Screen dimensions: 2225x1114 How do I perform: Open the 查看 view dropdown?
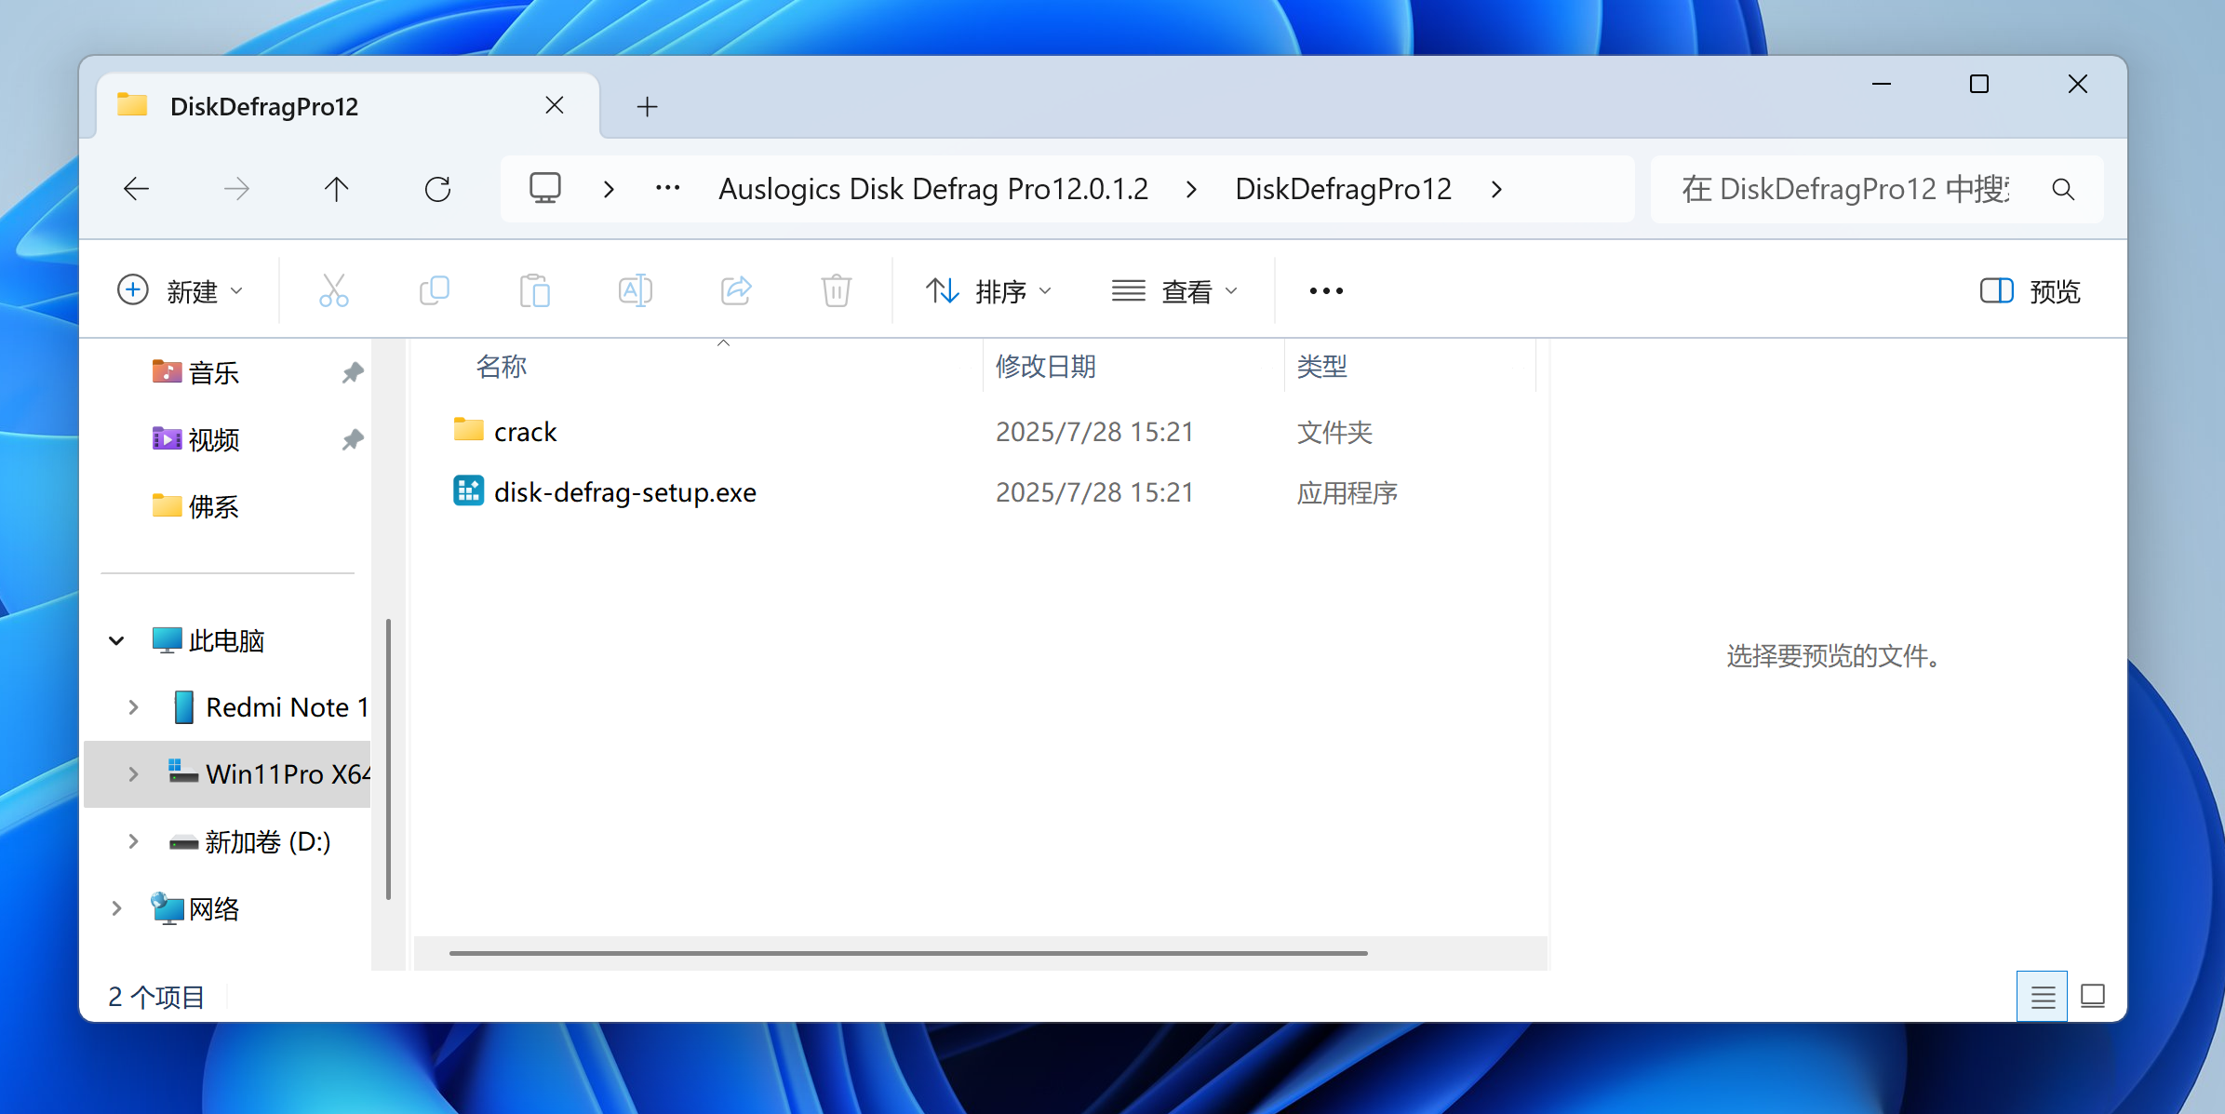pos(1175,291)
